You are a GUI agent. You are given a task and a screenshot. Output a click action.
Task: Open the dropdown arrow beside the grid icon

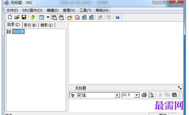tap(48, 17)
